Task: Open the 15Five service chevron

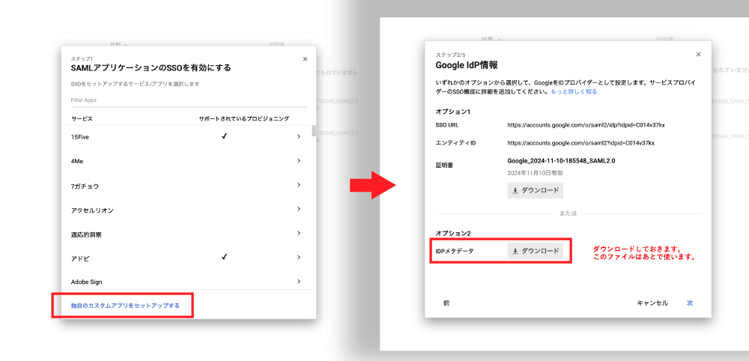Action: 299,136
